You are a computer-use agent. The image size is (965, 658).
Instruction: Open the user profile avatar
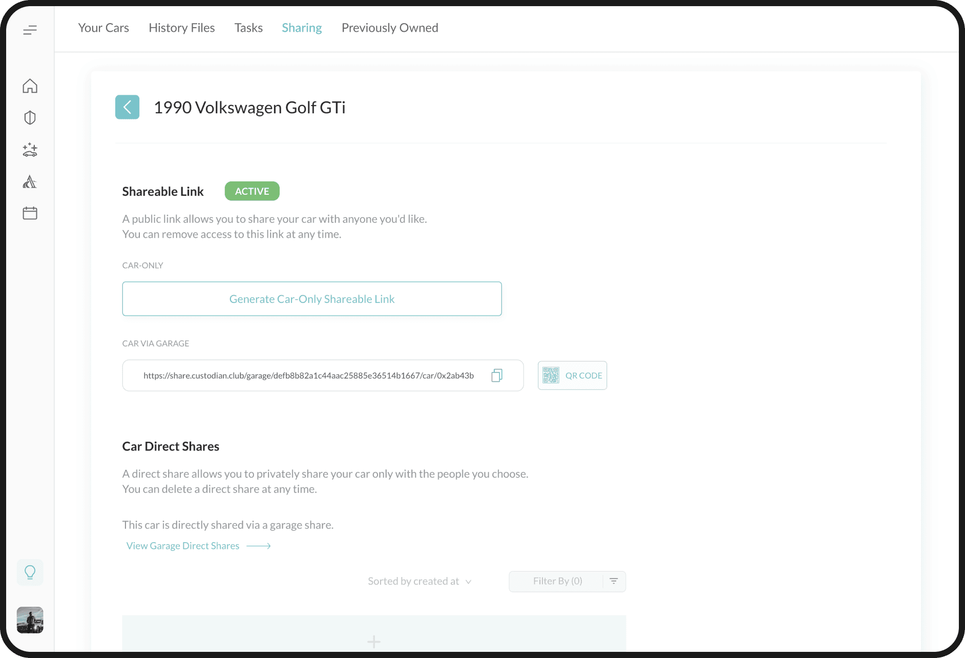point(30,620)
